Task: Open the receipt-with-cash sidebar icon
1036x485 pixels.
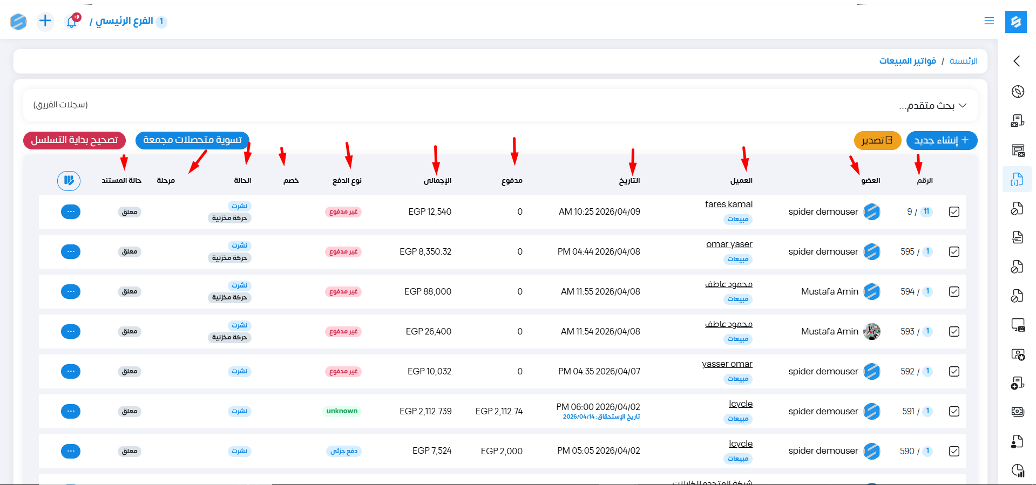Action: pos(1018,121)
